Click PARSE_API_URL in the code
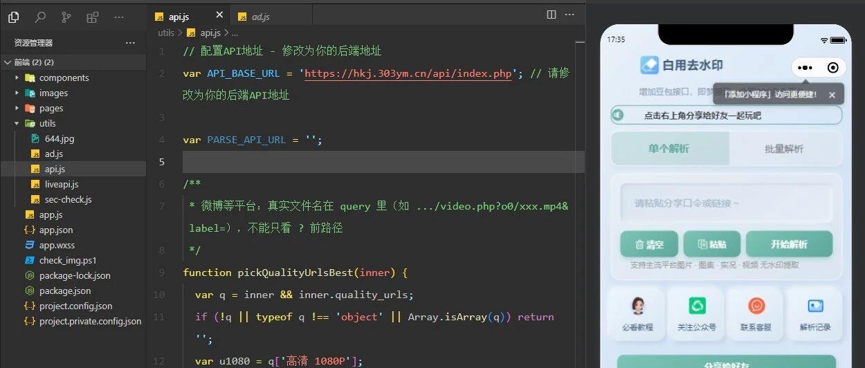This screenshot has width=865, height=368. point(246,140)
